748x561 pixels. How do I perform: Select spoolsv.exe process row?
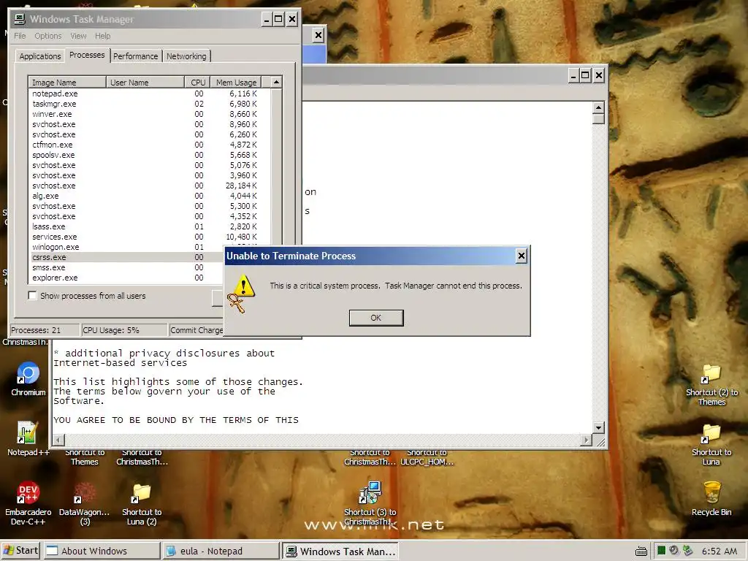pos(149,155)
